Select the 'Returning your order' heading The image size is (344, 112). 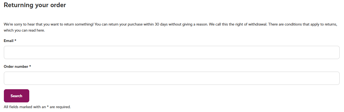point(35,5)
